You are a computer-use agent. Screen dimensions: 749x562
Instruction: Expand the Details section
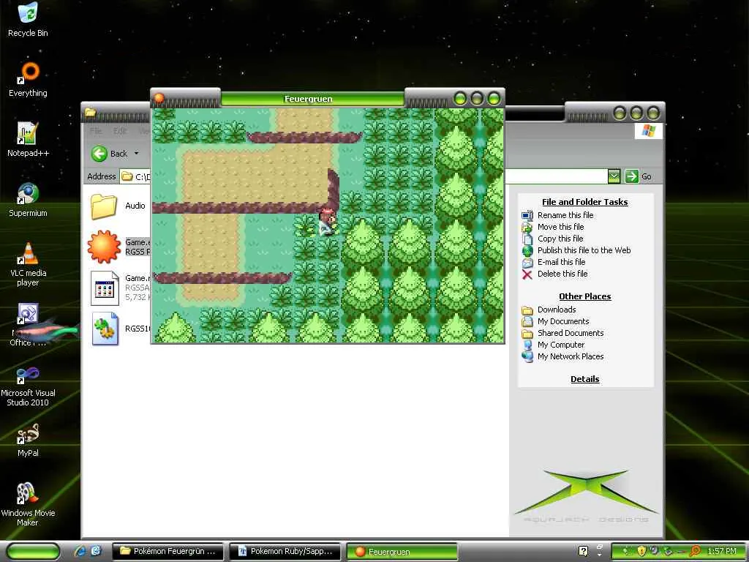584,379
